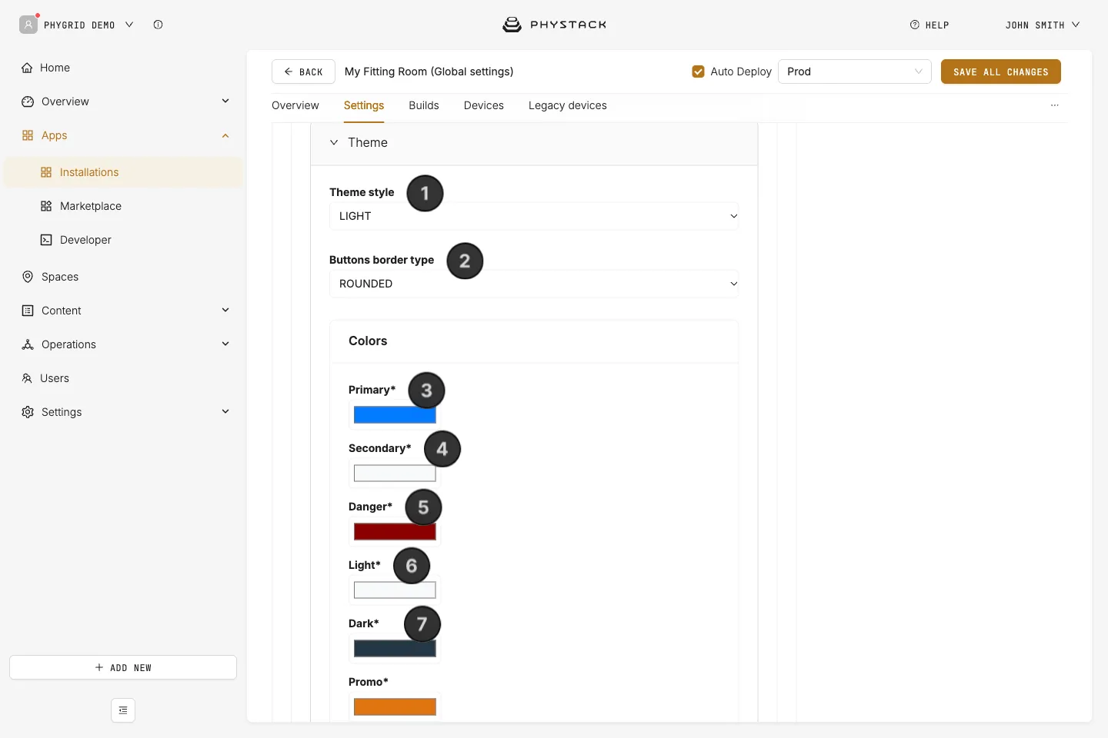
Task: Click the Home icon in sidebar
Action: (x=28, y=68)
